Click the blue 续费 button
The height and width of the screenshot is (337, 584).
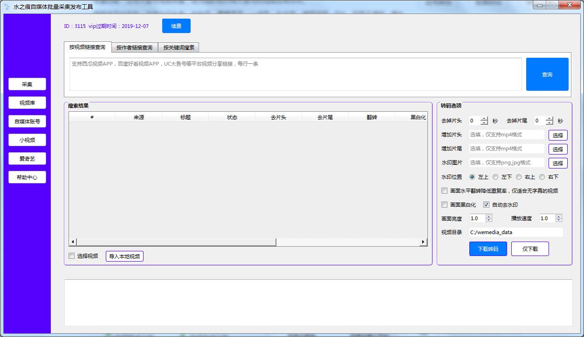176,26
